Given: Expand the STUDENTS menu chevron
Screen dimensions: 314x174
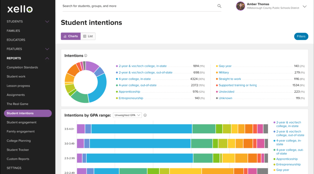Looking at the screenshot, I should tap(47, 22).
